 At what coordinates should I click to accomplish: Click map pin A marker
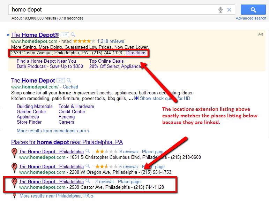point(14,152)
